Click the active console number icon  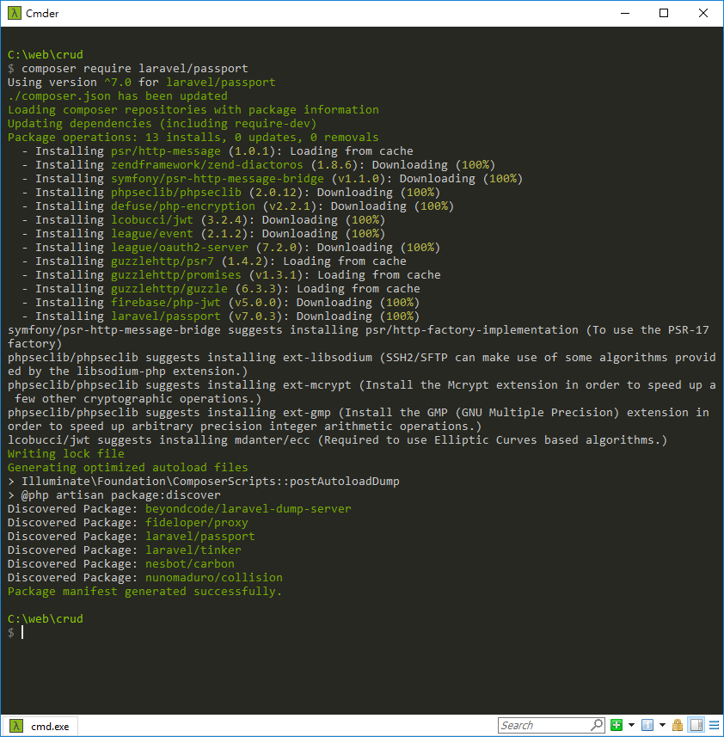tap(647, 725)
